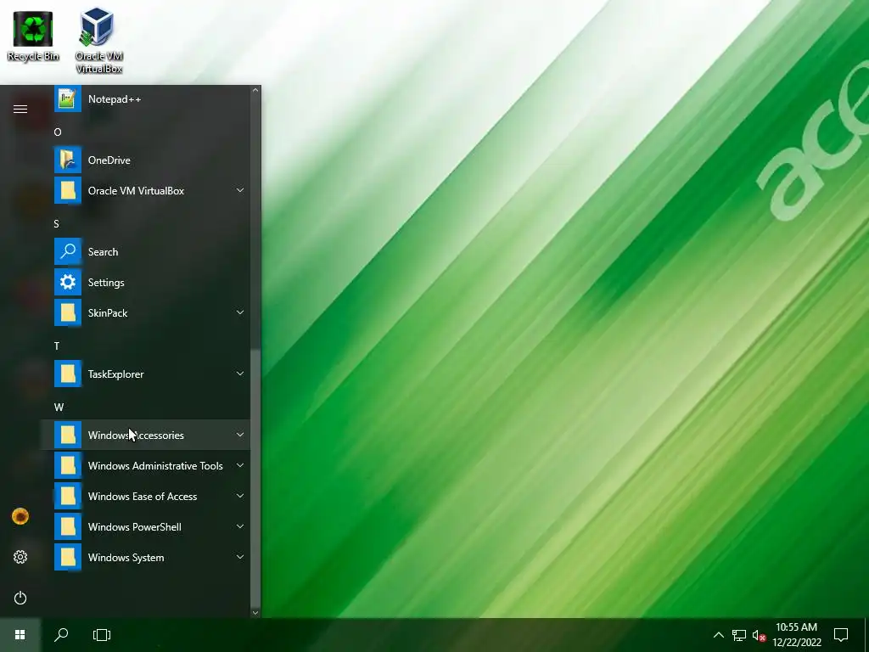
Task: Expand the Start menu hamburger navigation
Action: click(20, 110)
